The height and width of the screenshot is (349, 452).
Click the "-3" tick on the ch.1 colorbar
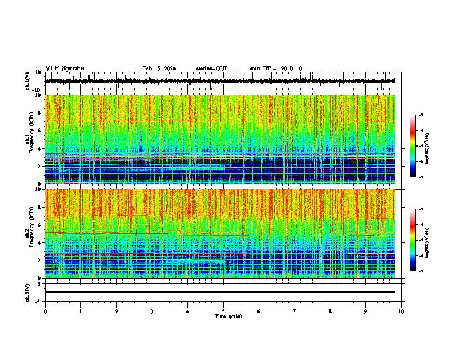point(421,115)
